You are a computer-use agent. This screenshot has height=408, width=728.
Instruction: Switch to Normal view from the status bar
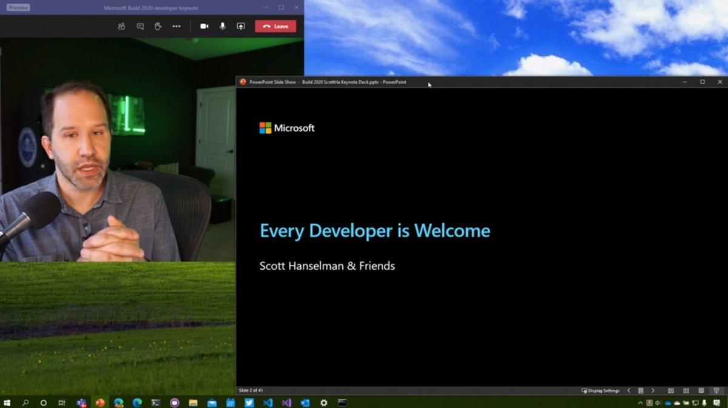coord(670,390)
